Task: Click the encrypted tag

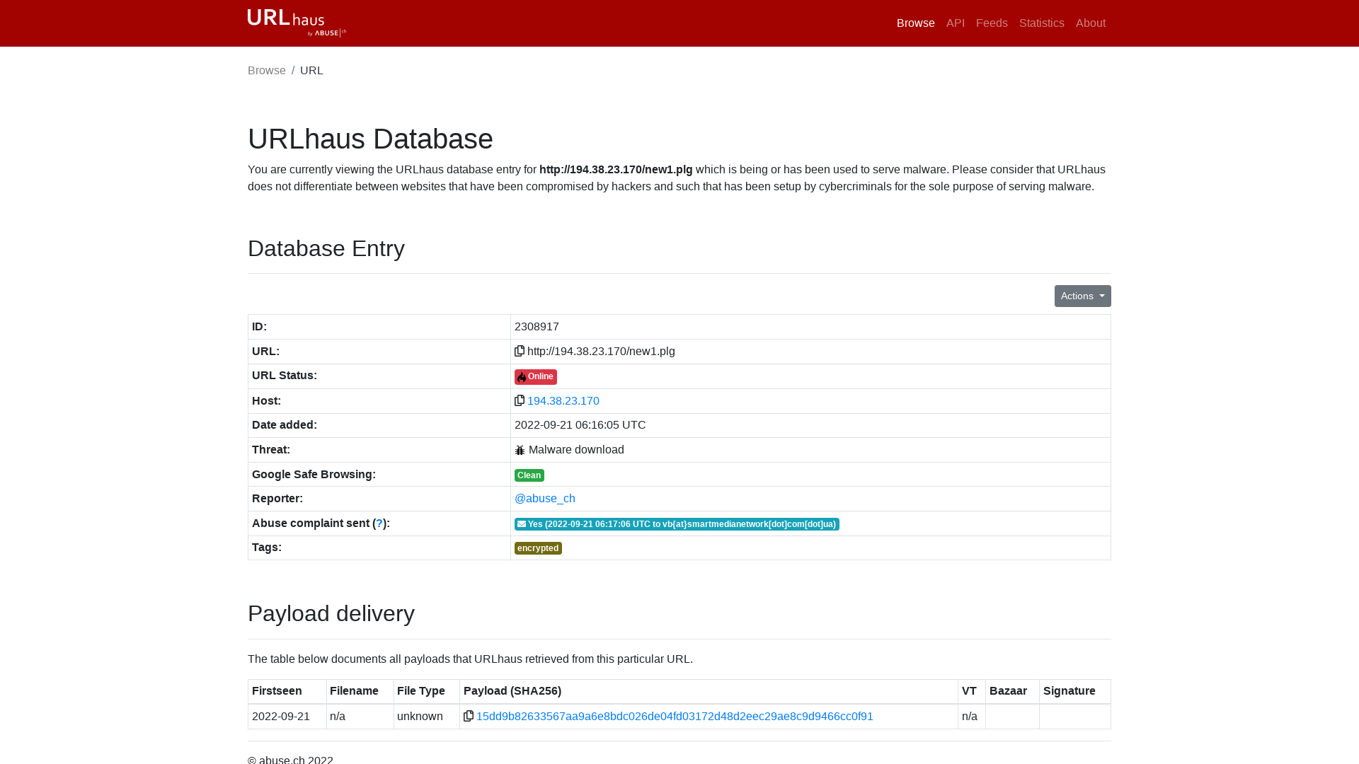Action: 538,548
